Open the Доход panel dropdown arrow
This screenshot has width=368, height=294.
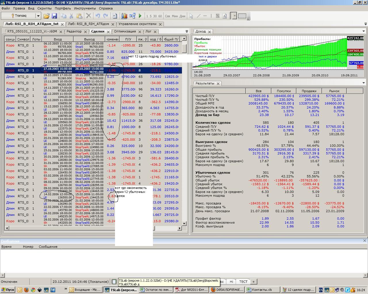(x=363, y=31)
